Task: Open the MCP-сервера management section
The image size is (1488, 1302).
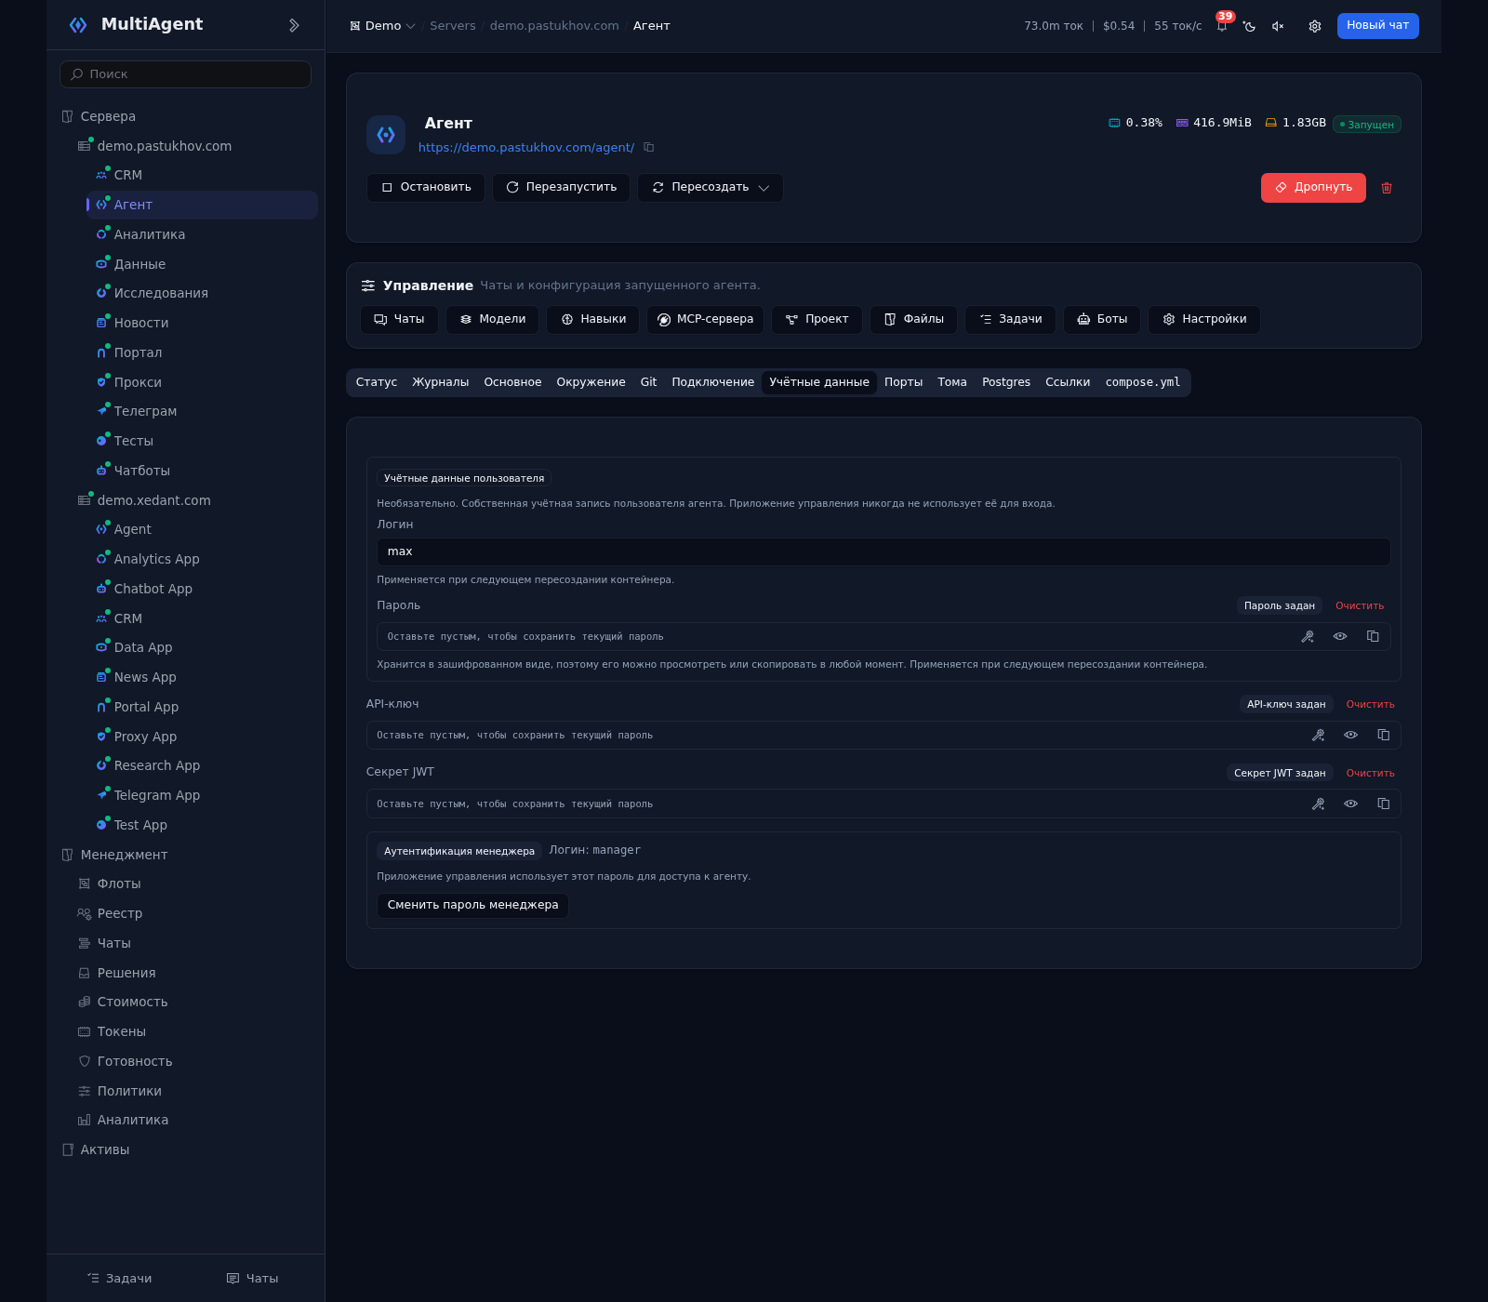Action: pos(705,319)
